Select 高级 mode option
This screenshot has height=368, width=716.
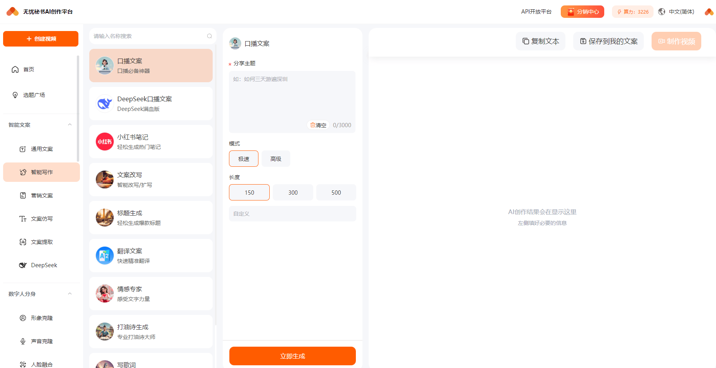[x=276, y=159]
